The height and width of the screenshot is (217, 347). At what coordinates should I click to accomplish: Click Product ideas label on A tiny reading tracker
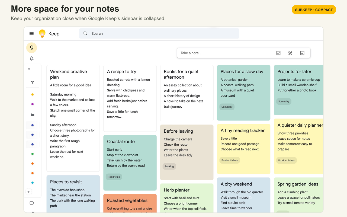pyautogui.click(x=230, y=160)
